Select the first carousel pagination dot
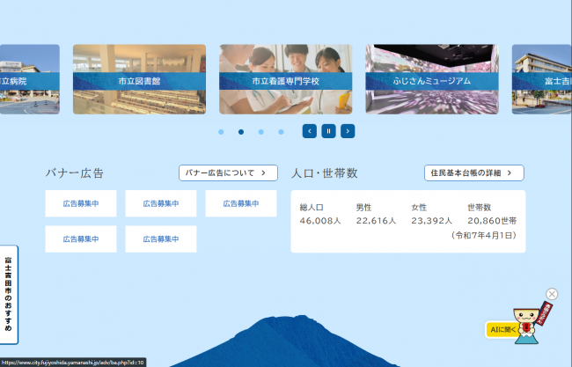Image resolution: width=572 pixels, height=367 pixels. 221,132
